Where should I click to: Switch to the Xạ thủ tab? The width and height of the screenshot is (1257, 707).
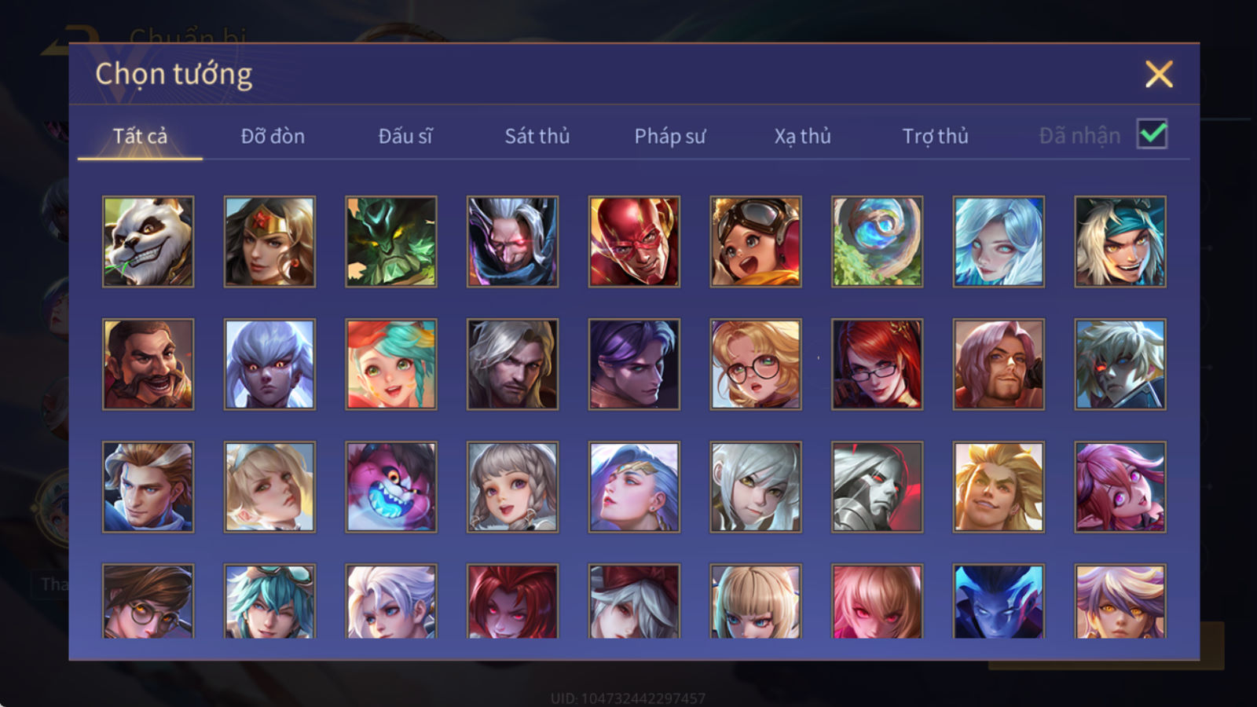tap(802, 136)
